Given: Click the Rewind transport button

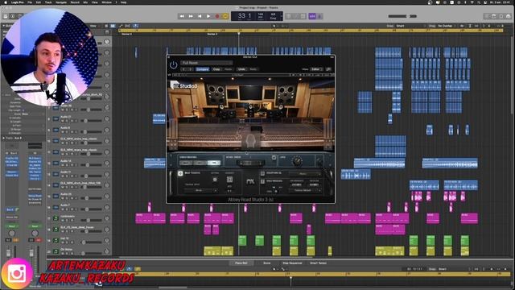Looking at the screenshot, I should tap(182, 16).
